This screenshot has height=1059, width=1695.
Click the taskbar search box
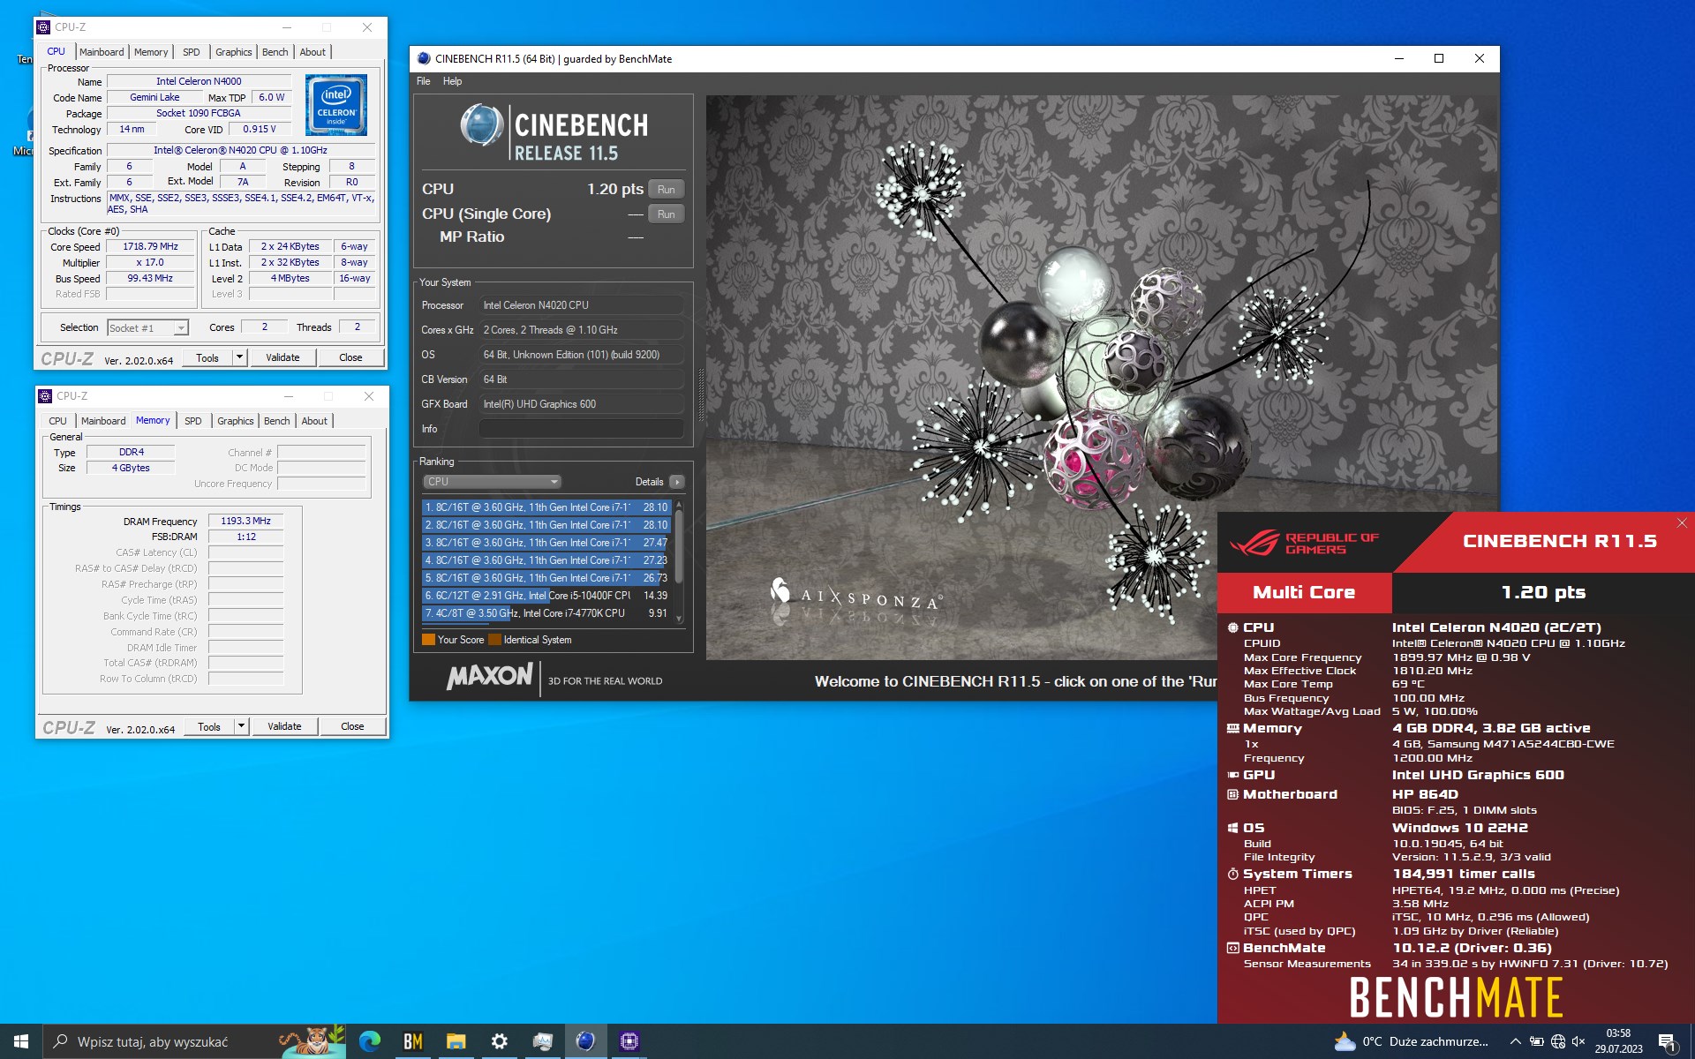[x=195, y=1041]
